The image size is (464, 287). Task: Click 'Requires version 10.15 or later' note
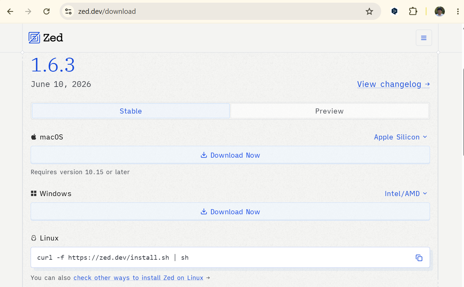point(80,172)
